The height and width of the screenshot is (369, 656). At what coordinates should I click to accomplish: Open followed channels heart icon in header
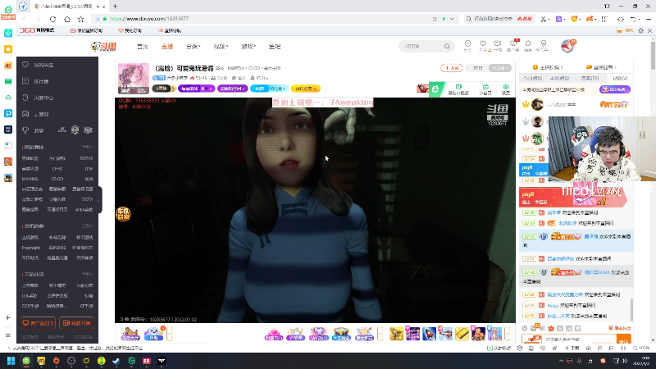click(x=483, y=43)
